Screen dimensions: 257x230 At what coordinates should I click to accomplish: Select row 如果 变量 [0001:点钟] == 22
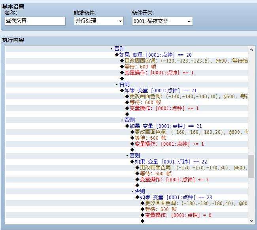[127, 162]
